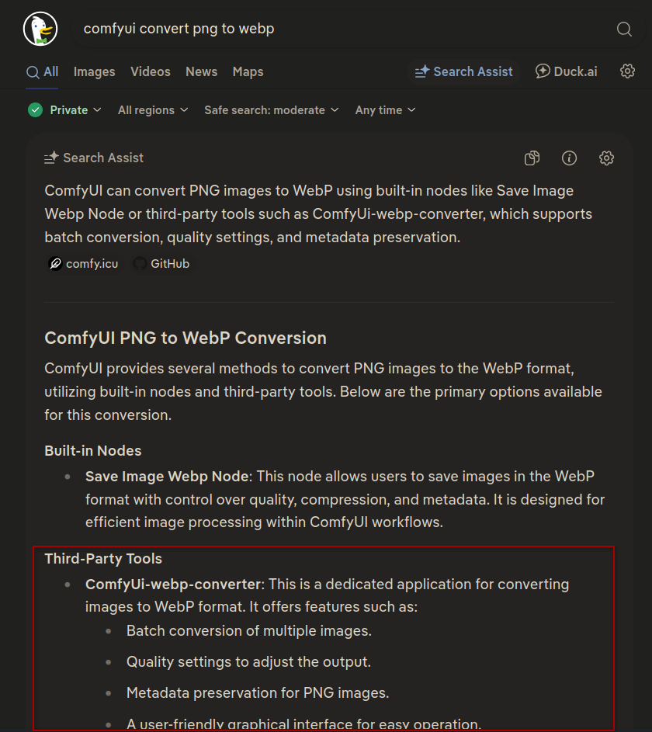The image size is (652, 732).
Task: Click the green Private checkmark indicator
Action: [x=36, y=110]
